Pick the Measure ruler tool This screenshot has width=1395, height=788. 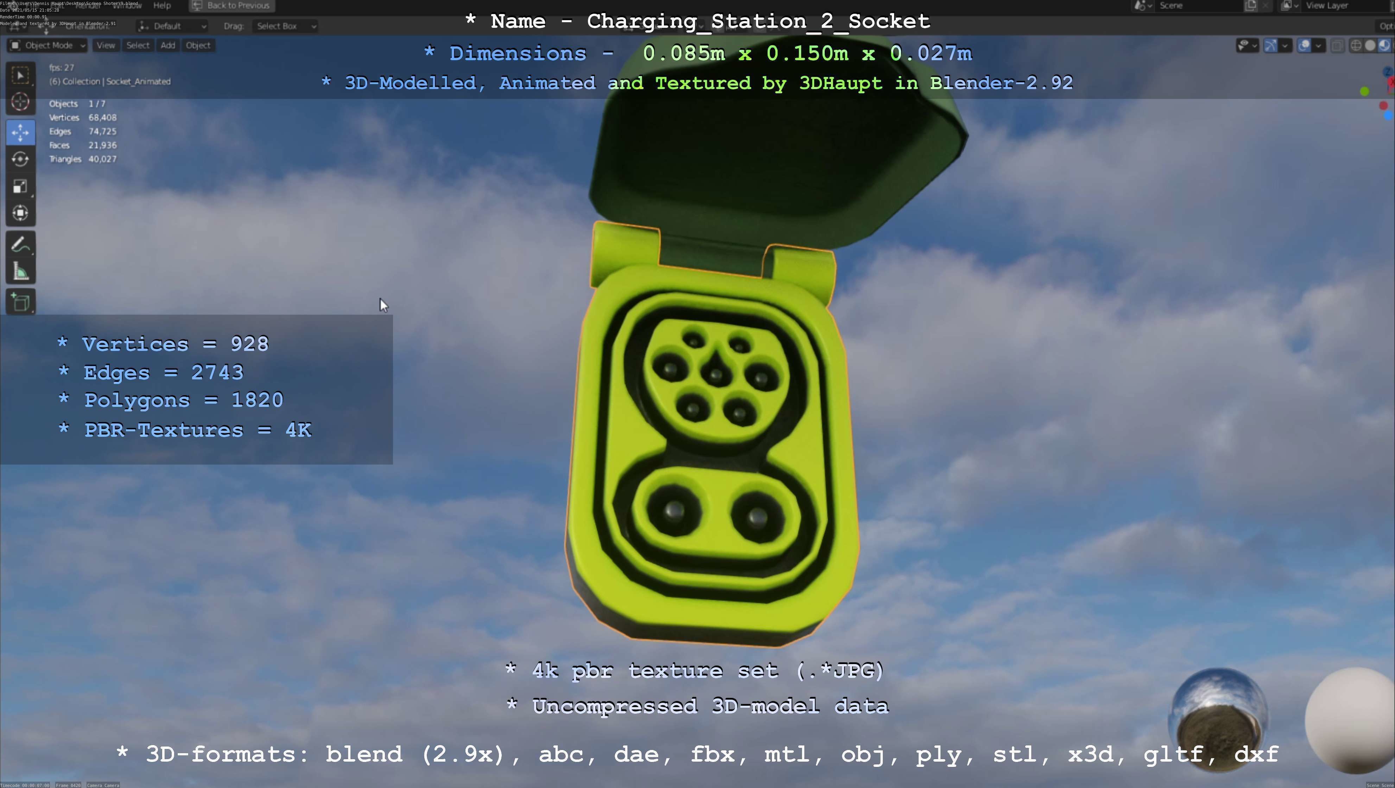click(20, 271)
